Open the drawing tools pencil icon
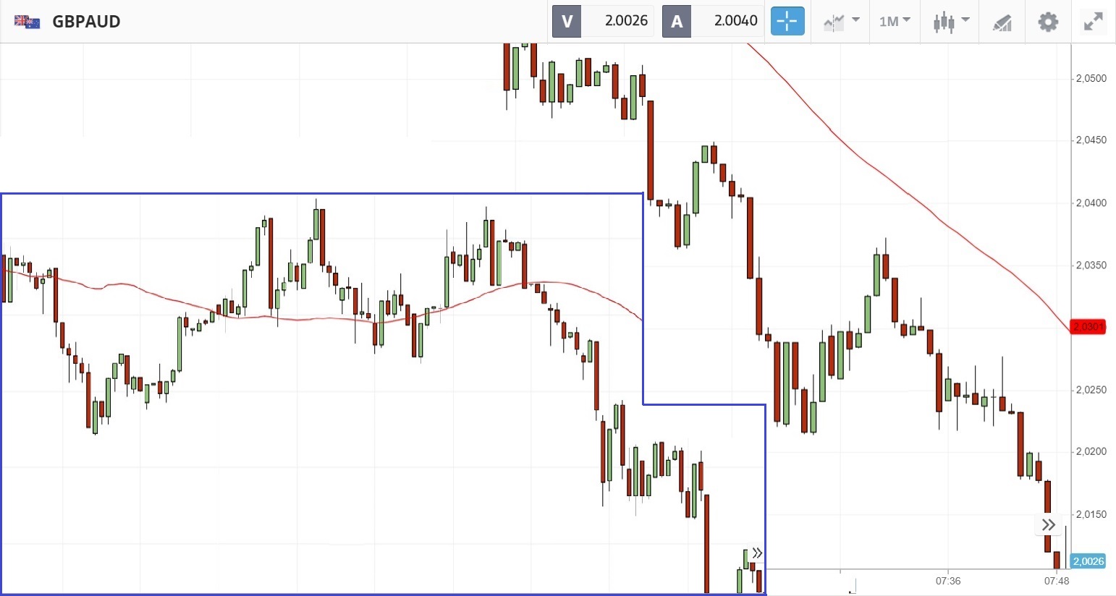Image resolution: width=1116 pixels, height=596 pixels. click(1002, 22)
